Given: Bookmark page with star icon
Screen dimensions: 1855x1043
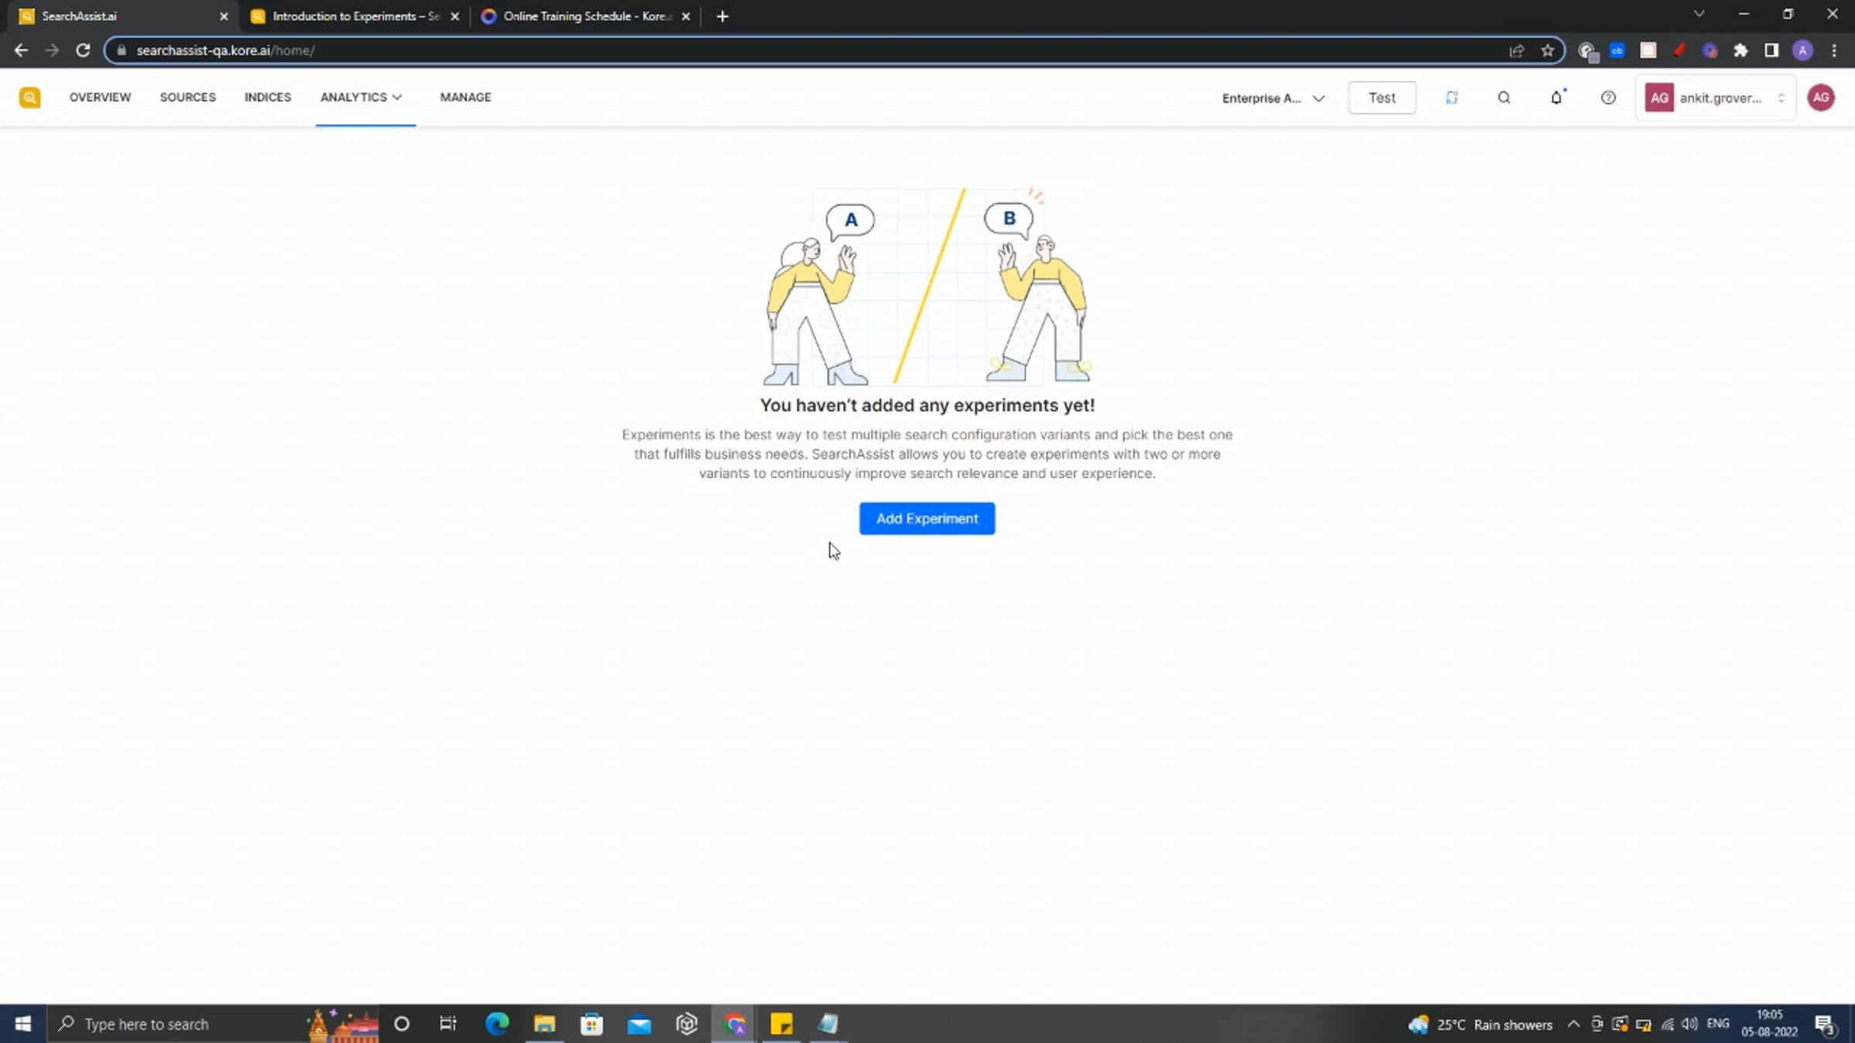Looking at the screenshot, I should (x=1547, y=50).
